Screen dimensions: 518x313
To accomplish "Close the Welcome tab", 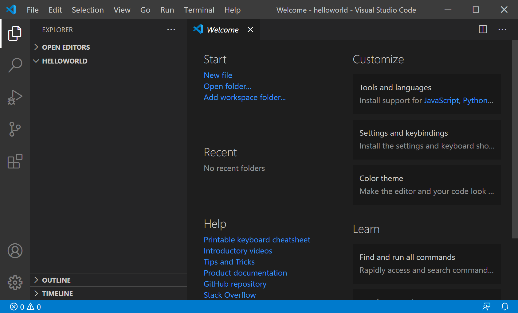I will pyautogui.click(x=250, y=29).
